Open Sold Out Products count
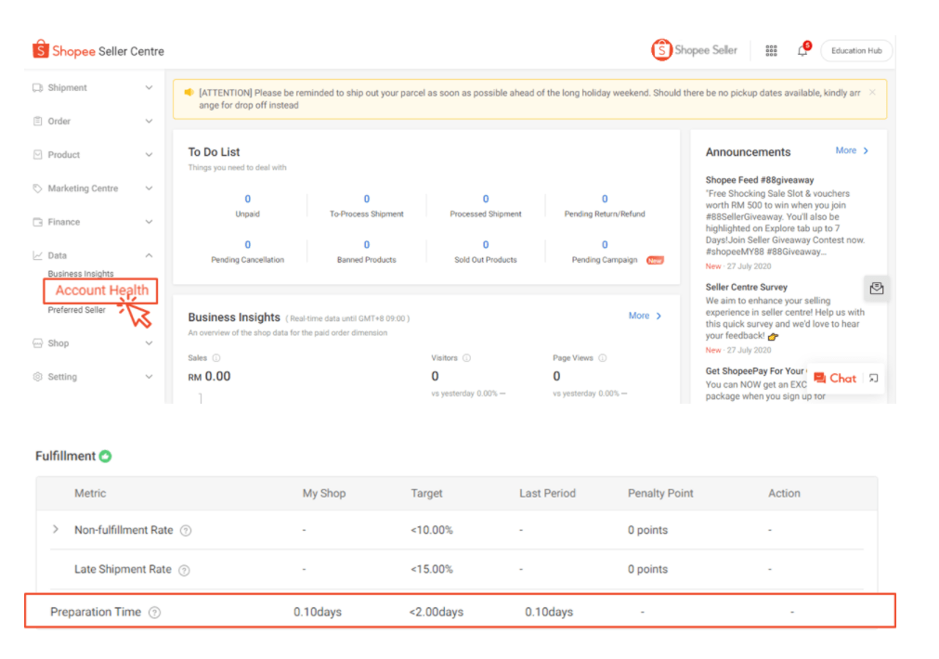 pos(486,244)
